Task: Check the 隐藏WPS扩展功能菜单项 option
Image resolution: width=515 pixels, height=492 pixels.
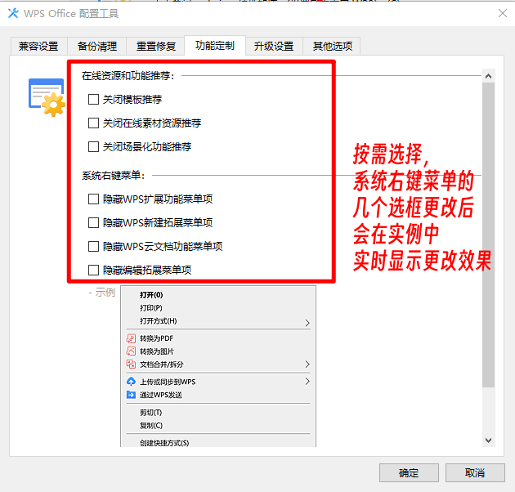Action: tap(93, 199)
